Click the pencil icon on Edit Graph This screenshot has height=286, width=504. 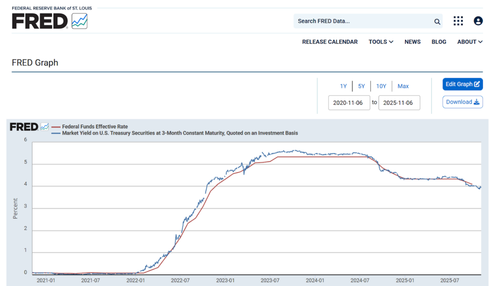click(x=477, y=84)
